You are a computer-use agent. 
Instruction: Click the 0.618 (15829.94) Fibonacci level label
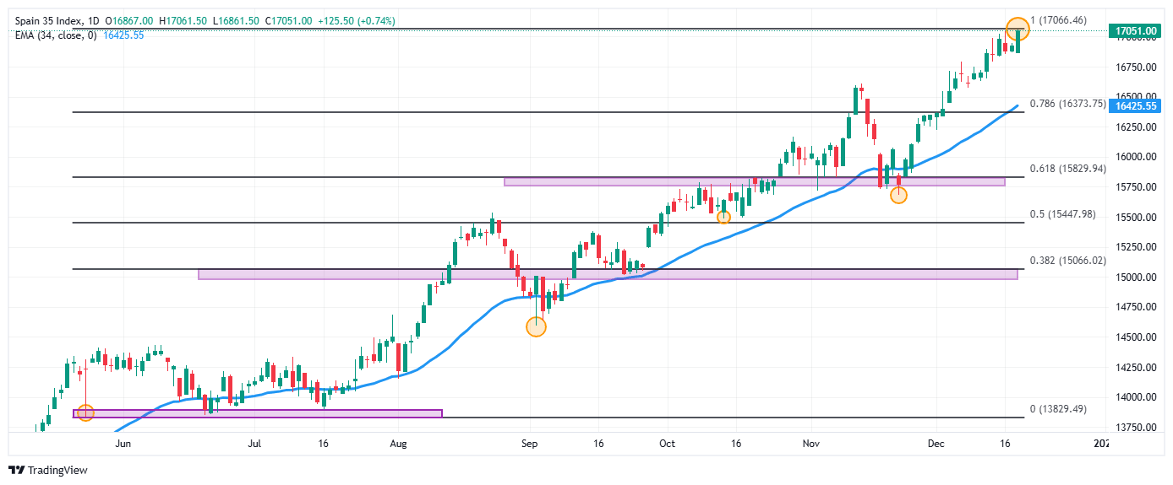pyautogui.click(x=1067, y=169)
